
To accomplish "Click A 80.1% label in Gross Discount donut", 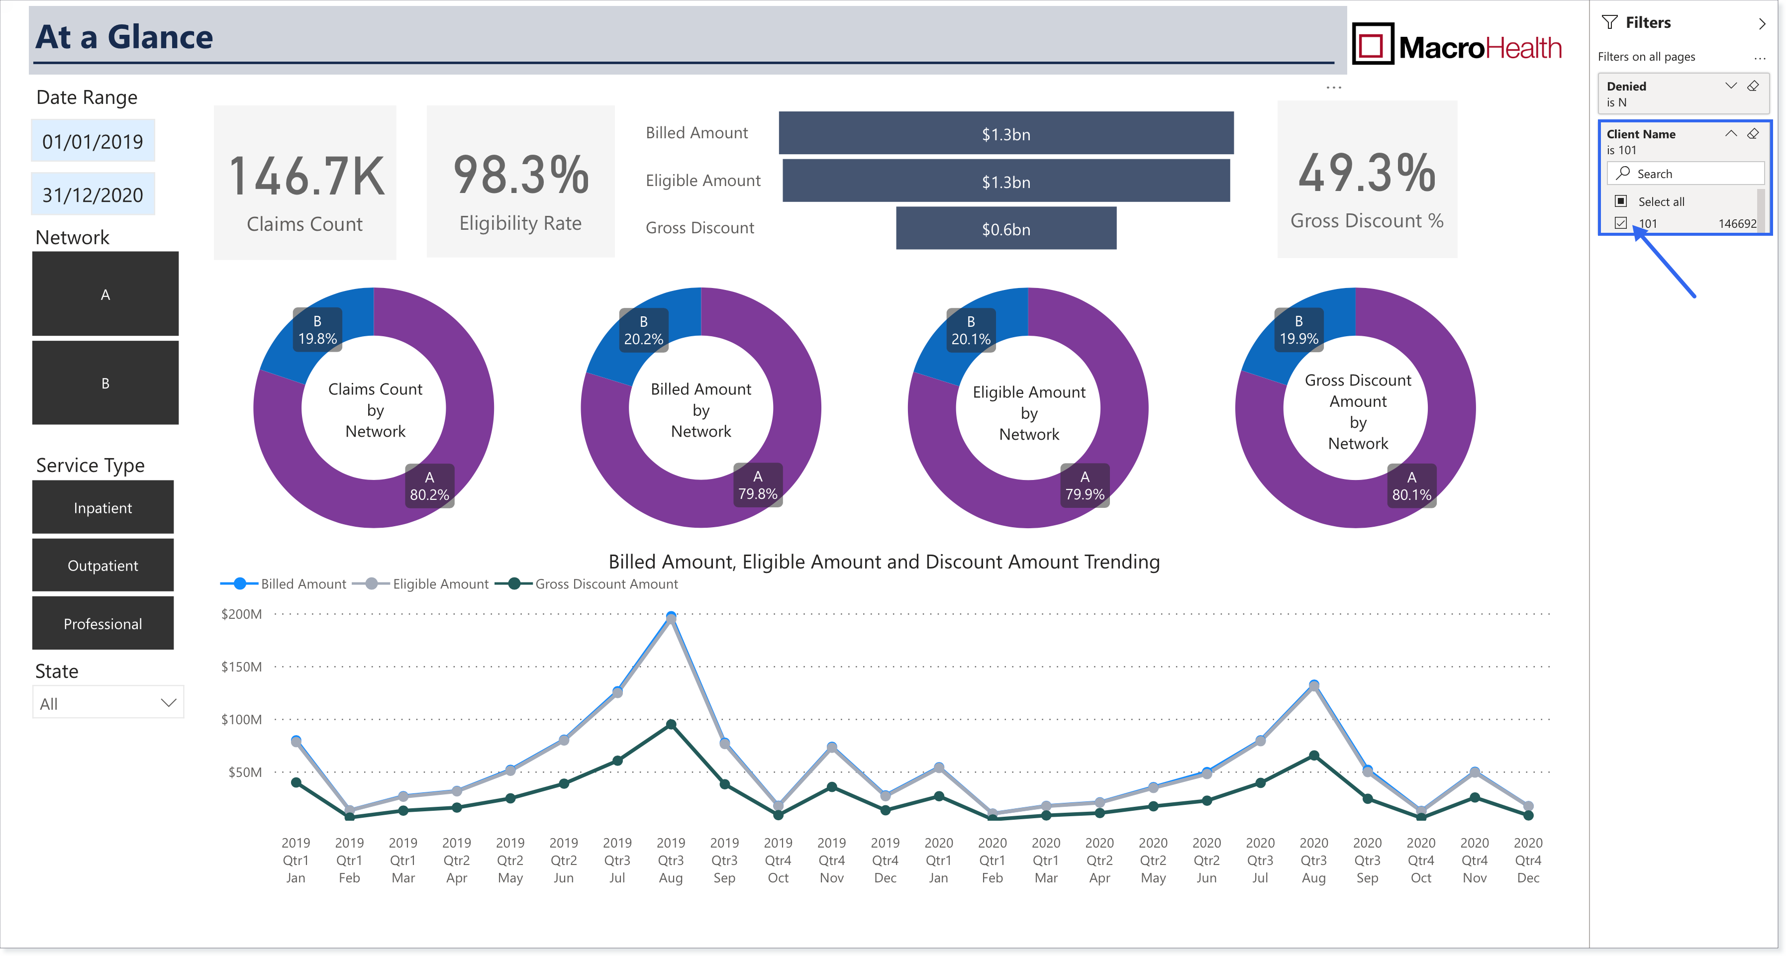I will 1411,486.
